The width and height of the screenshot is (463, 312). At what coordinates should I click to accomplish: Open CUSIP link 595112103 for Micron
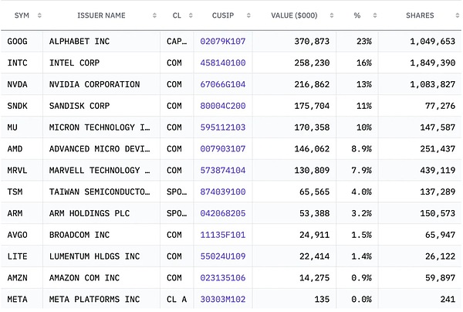pos(223,127)
